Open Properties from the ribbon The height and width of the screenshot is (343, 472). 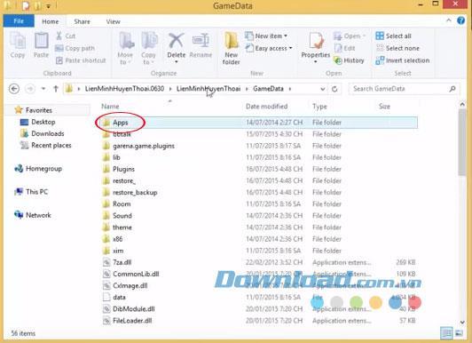[x=316, y=48]
